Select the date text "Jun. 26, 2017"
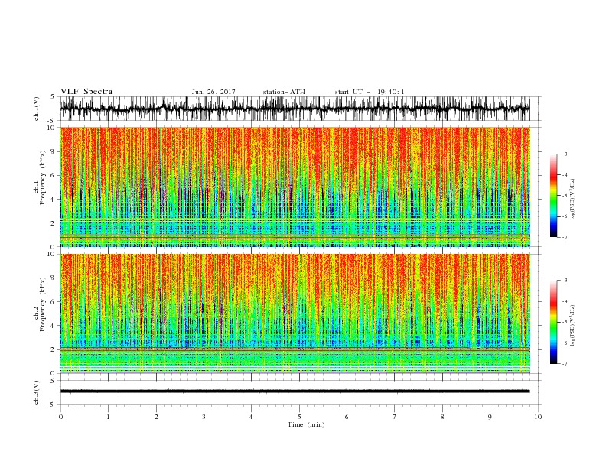The height and width of the screenshot is (468, 606). pyautogui.click(x=213, y=92)
